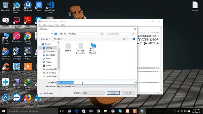Open phone_Diary desktop icon
This screenshot has width=203, height=114.
click(x=16, y=68)
